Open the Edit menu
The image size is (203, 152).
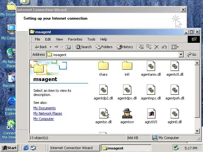pyautogui.click(x=48, y=39)
